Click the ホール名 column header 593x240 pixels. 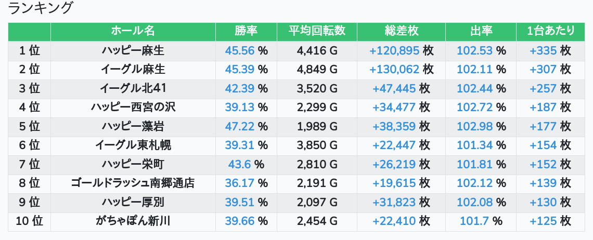[133, 31]
